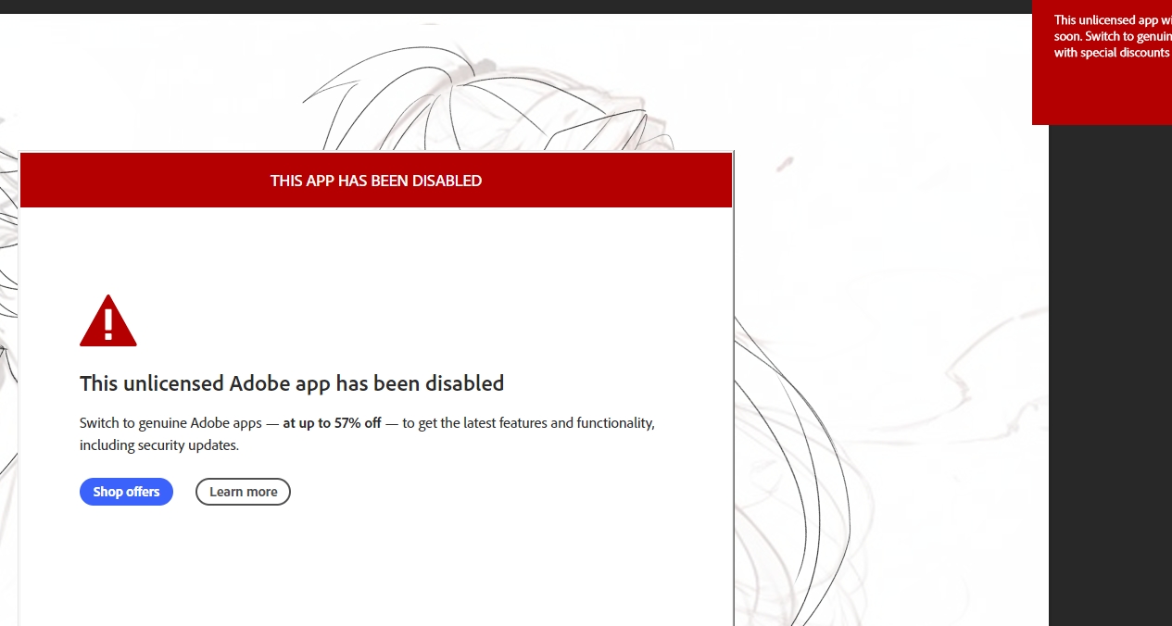
Task: Click the 'Switch to genuine Adobe apps' text
Action: 170,423
